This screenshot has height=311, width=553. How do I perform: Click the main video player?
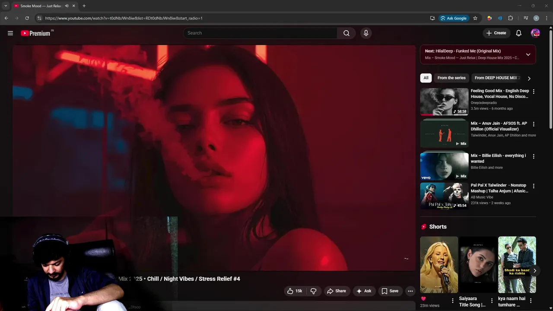click(214, 158)
